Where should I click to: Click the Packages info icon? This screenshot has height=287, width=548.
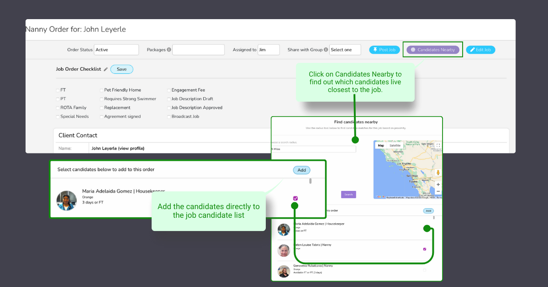(x=169, y=50)
